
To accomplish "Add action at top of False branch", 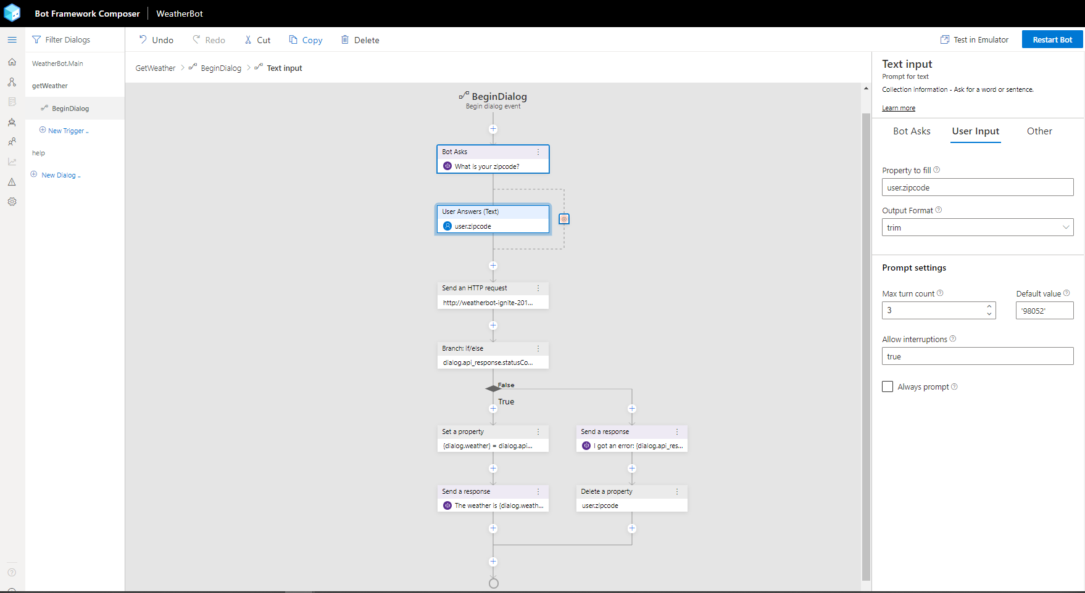I will (x=632, y=409).
